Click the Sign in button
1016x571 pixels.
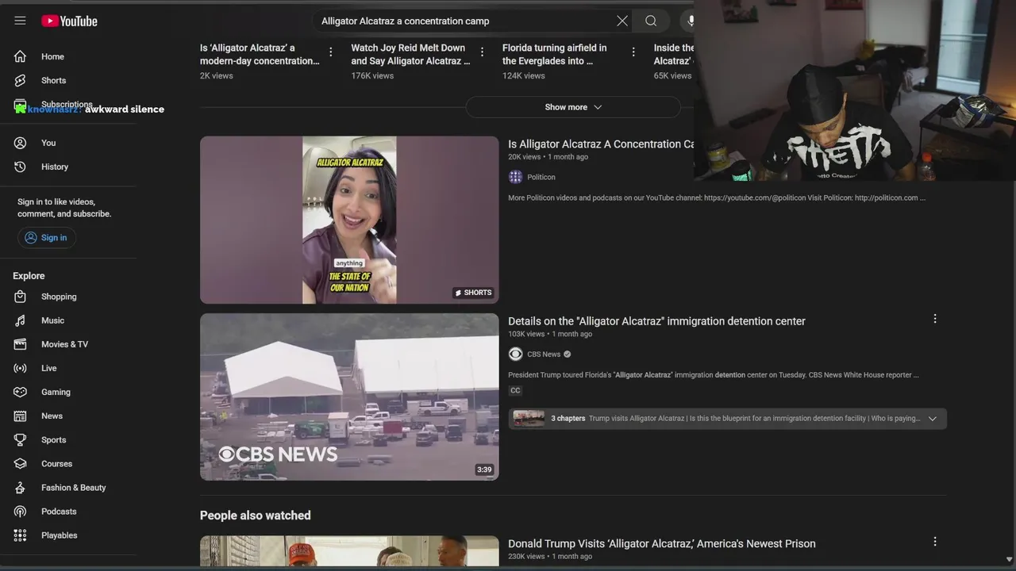pos(46,238)
